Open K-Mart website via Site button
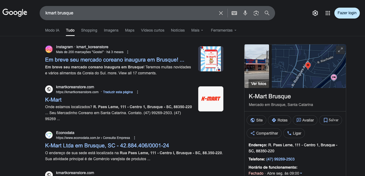Viewport: 365px width, 176px height. coord(256,120)
